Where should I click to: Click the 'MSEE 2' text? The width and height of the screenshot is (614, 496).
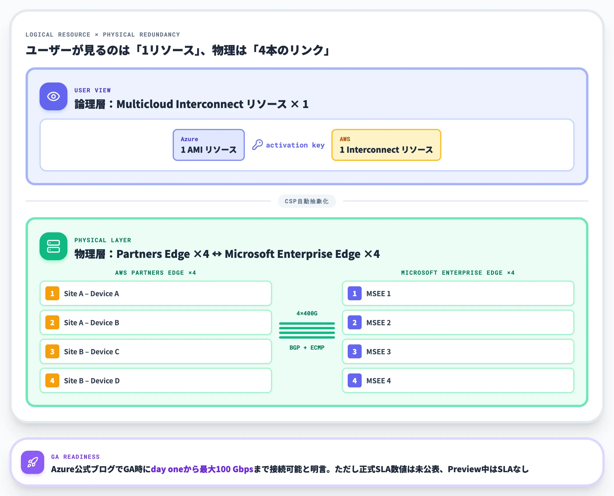tap(379, 323)
